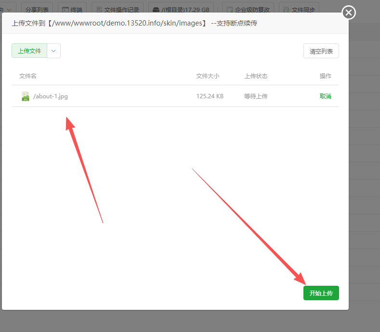Click the folder sync icon beside 文件同步
The height and width of the screenshot is (332, 380).
[x=287, y=10]
